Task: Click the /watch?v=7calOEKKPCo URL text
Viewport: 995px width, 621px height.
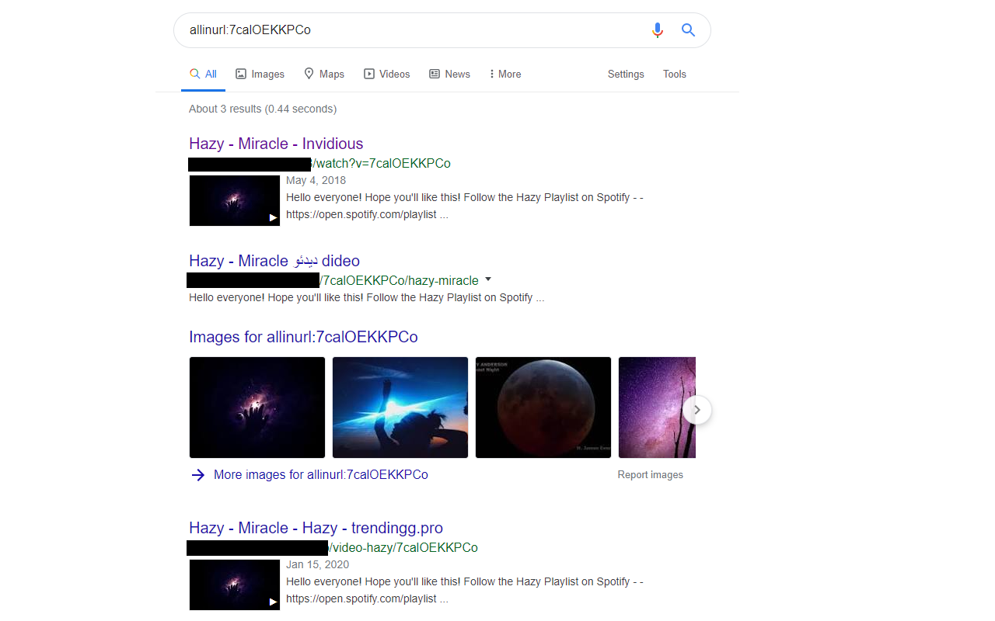Action: coord(382,164)
